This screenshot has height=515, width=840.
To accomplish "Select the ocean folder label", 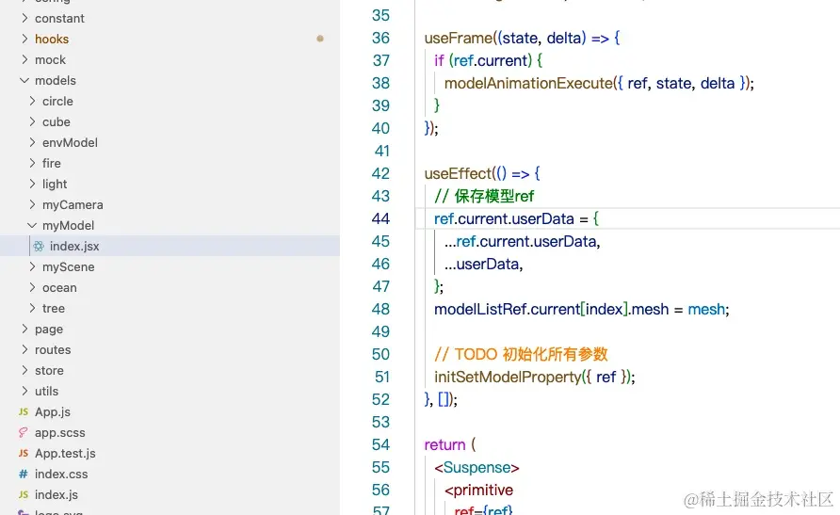I will point(59,287).
